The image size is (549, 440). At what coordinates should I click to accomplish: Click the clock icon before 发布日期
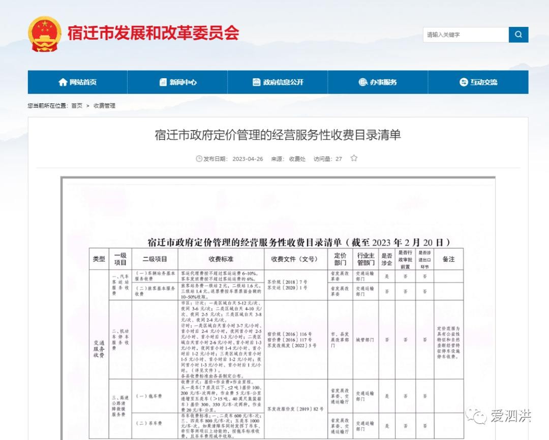tap(199, 159)
